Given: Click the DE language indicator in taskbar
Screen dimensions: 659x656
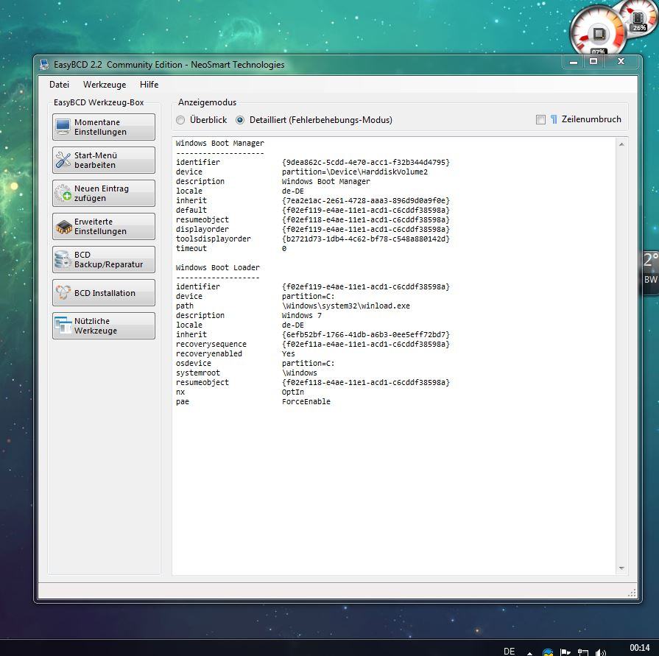Looking at the screenshot, I should click(x=509, y=651).
